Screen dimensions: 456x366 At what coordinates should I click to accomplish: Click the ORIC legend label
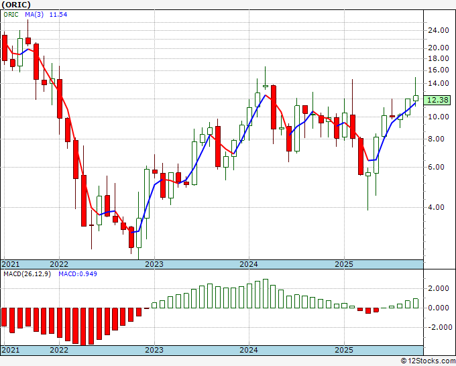[11, 14]
